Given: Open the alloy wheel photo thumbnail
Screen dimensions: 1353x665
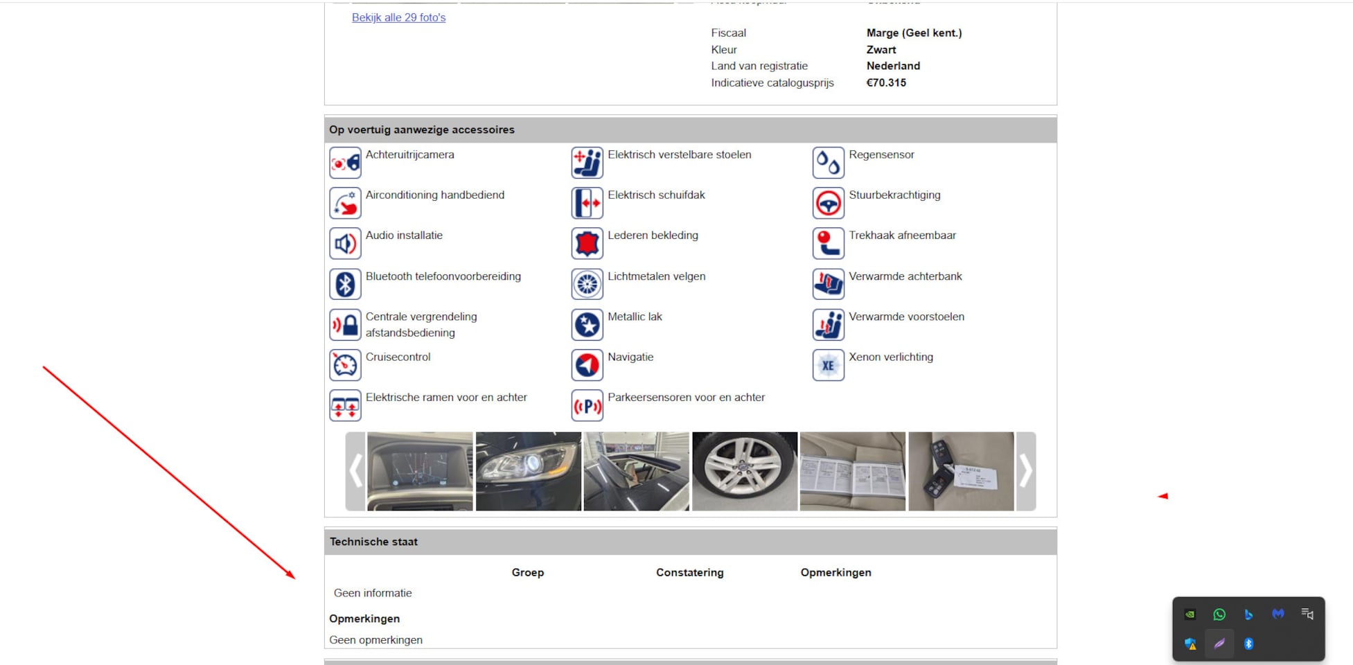Looking at the screenshot, I should 745,472.
